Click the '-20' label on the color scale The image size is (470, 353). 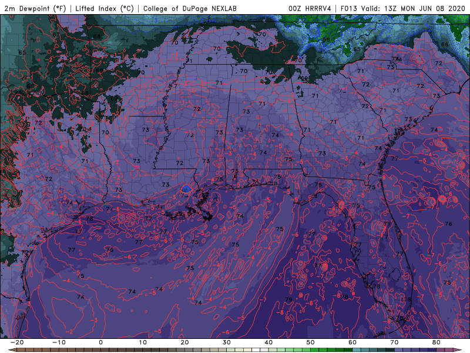(x=17, y=342)
